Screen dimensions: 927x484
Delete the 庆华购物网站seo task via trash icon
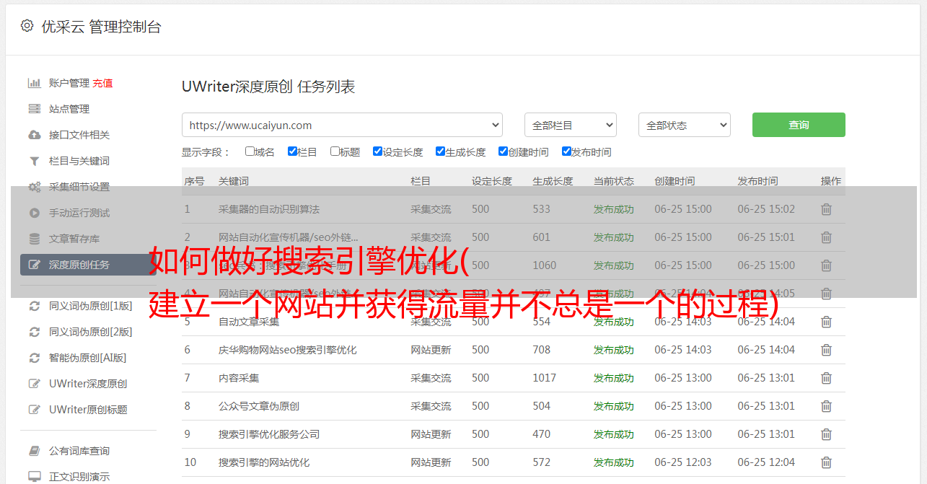click(x=827, y=350)
